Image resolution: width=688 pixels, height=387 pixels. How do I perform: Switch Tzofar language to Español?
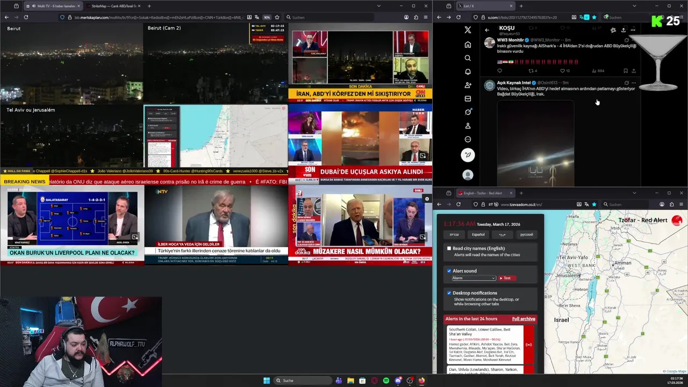pyautogui.click(x=478, y=234)
